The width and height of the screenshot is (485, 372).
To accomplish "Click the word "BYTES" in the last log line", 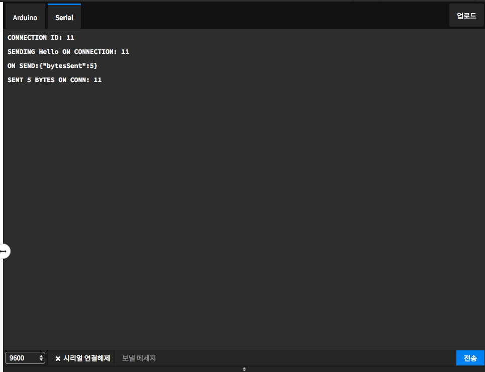I will click(x=45, y=80).
